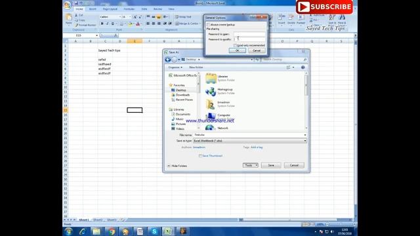This screenshot has height=236, width=420.
Task: Click the Office Button orb in Excel
Action: pyautogui.click(x=68, y=5)
